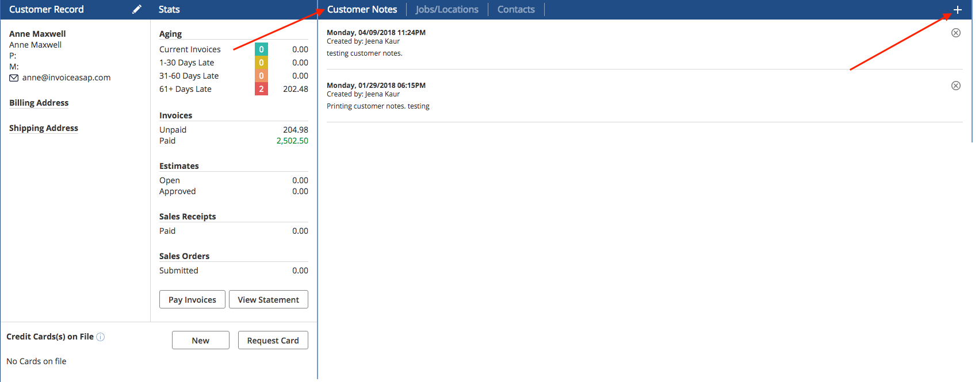Edit customer record with pencil icon
979x382 pixels.
[136, 9]
